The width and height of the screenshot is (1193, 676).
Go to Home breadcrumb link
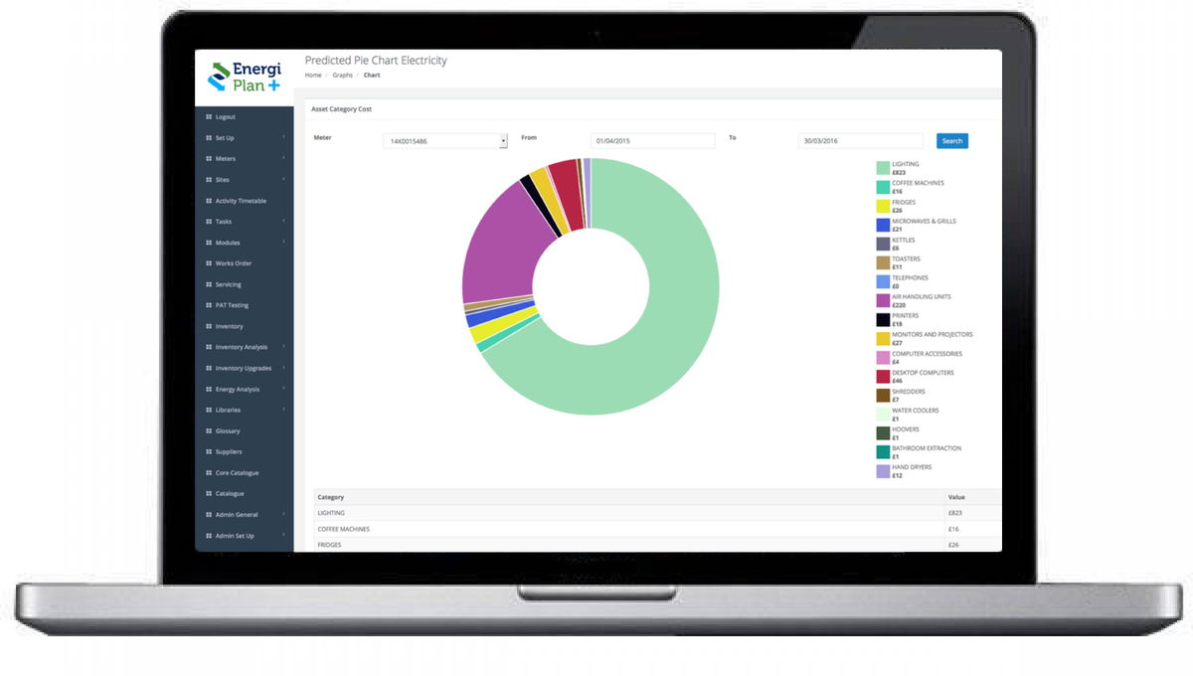coord(313,76)
